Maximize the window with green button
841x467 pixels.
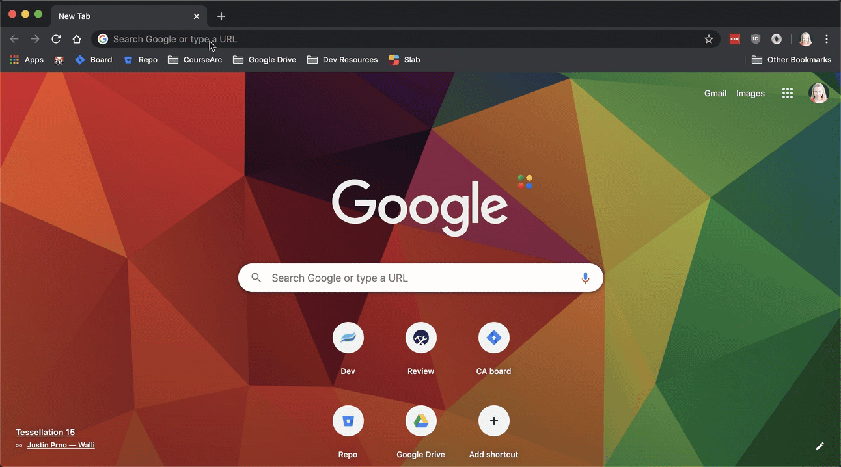pos(38,14)
